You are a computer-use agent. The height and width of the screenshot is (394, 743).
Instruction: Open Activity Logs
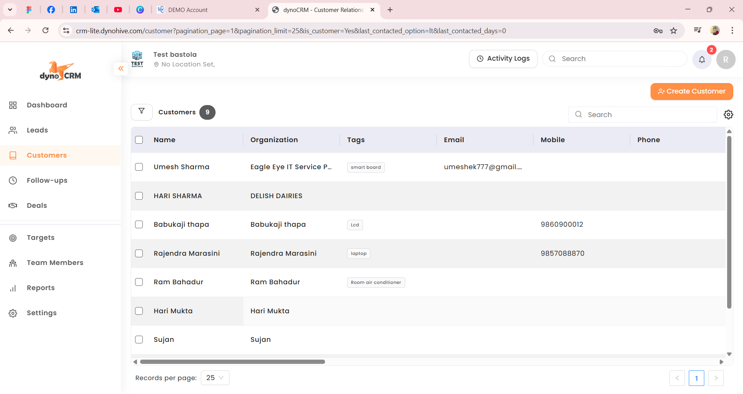coord(503,59)
